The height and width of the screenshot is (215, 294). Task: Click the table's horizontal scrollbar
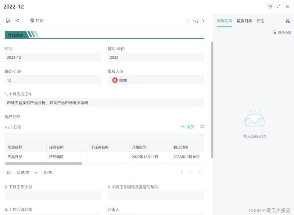point(43,164)
